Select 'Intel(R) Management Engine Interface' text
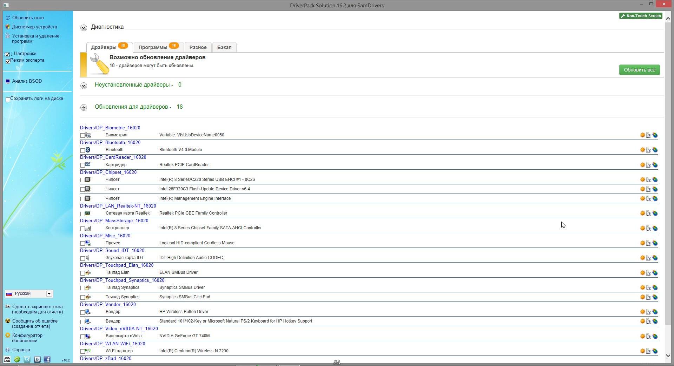 [x=195, y=198]
